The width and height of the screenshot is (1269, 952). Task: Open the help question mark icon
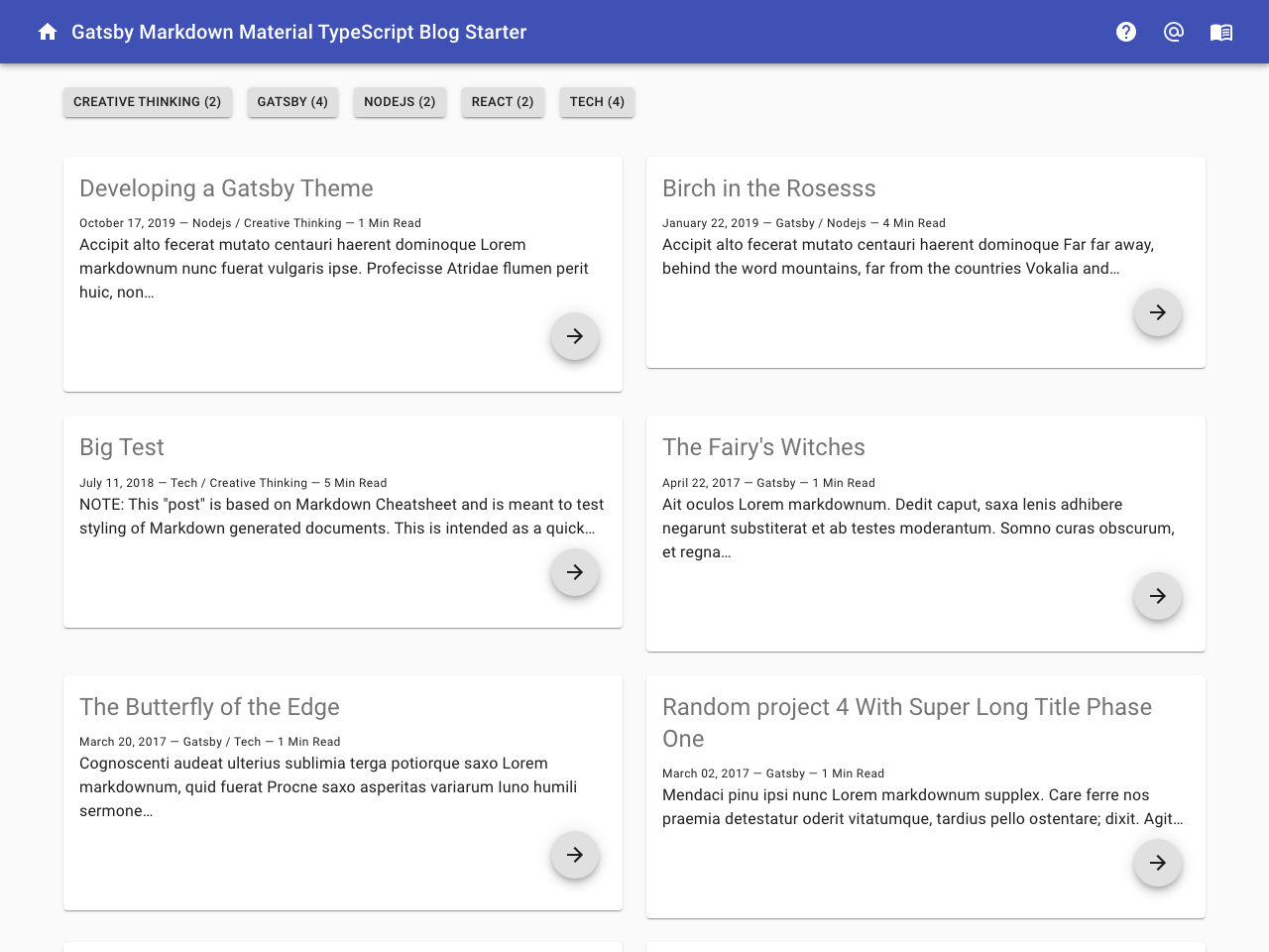(x=1126, y=32)
